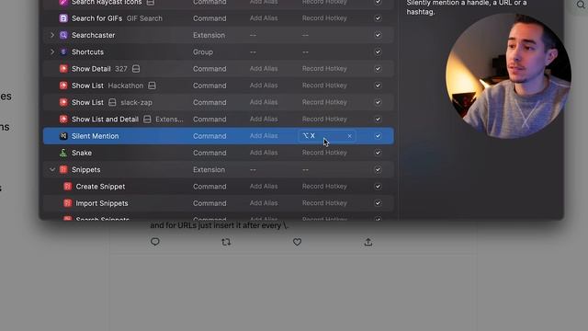This screenshot has height=331, width=588.
Task: Click the Searchcaster extension icon
Action: 63,35
